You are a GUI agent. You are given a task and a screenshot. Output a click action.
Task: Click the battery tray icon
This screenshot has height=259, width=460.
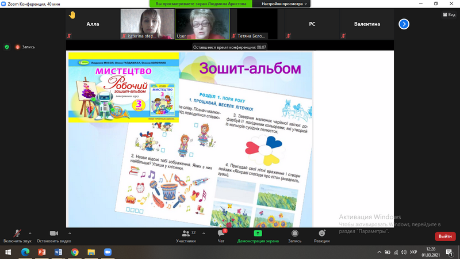point(388,252)
